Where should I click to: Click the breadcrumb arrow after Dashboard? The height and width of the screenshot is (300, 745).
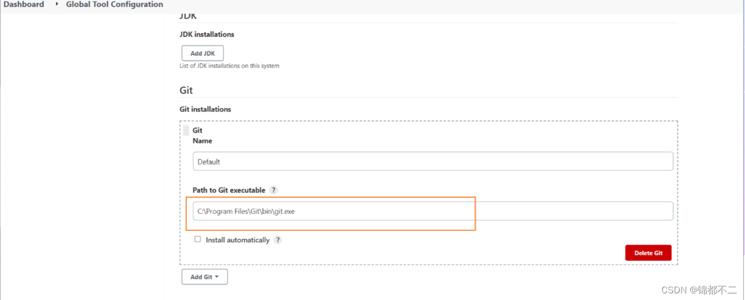56,4
